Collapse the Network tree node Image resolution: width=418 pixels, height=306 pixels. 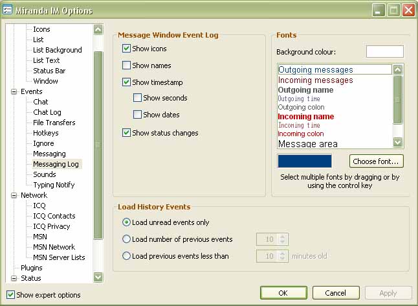(14, 195)
